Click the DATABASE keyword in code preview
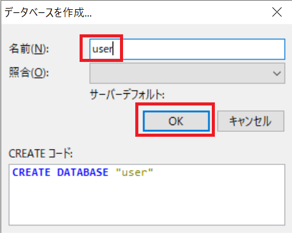This screenshot has height=233, width=292. (x=83, y=172)
